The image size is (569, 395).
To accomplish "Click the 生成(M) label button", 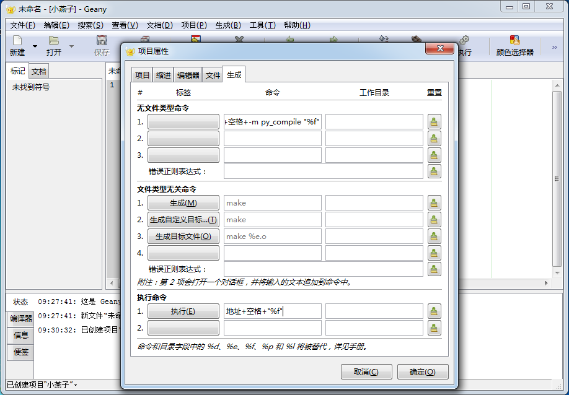I will coord(183,203).
